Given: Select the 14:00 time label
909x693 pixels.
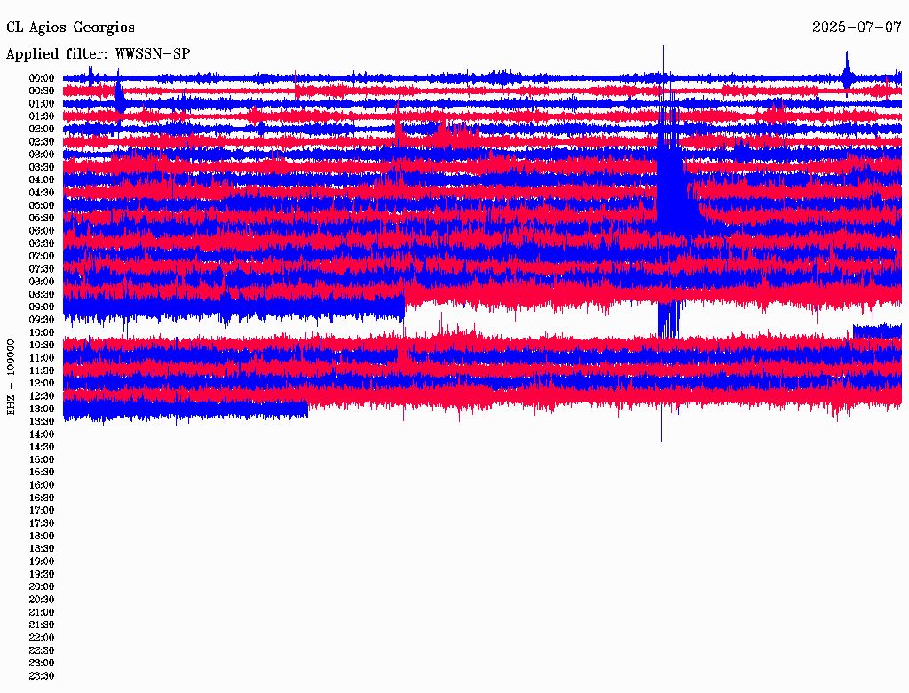Looking at the screenshot, I should pos(42,434).
